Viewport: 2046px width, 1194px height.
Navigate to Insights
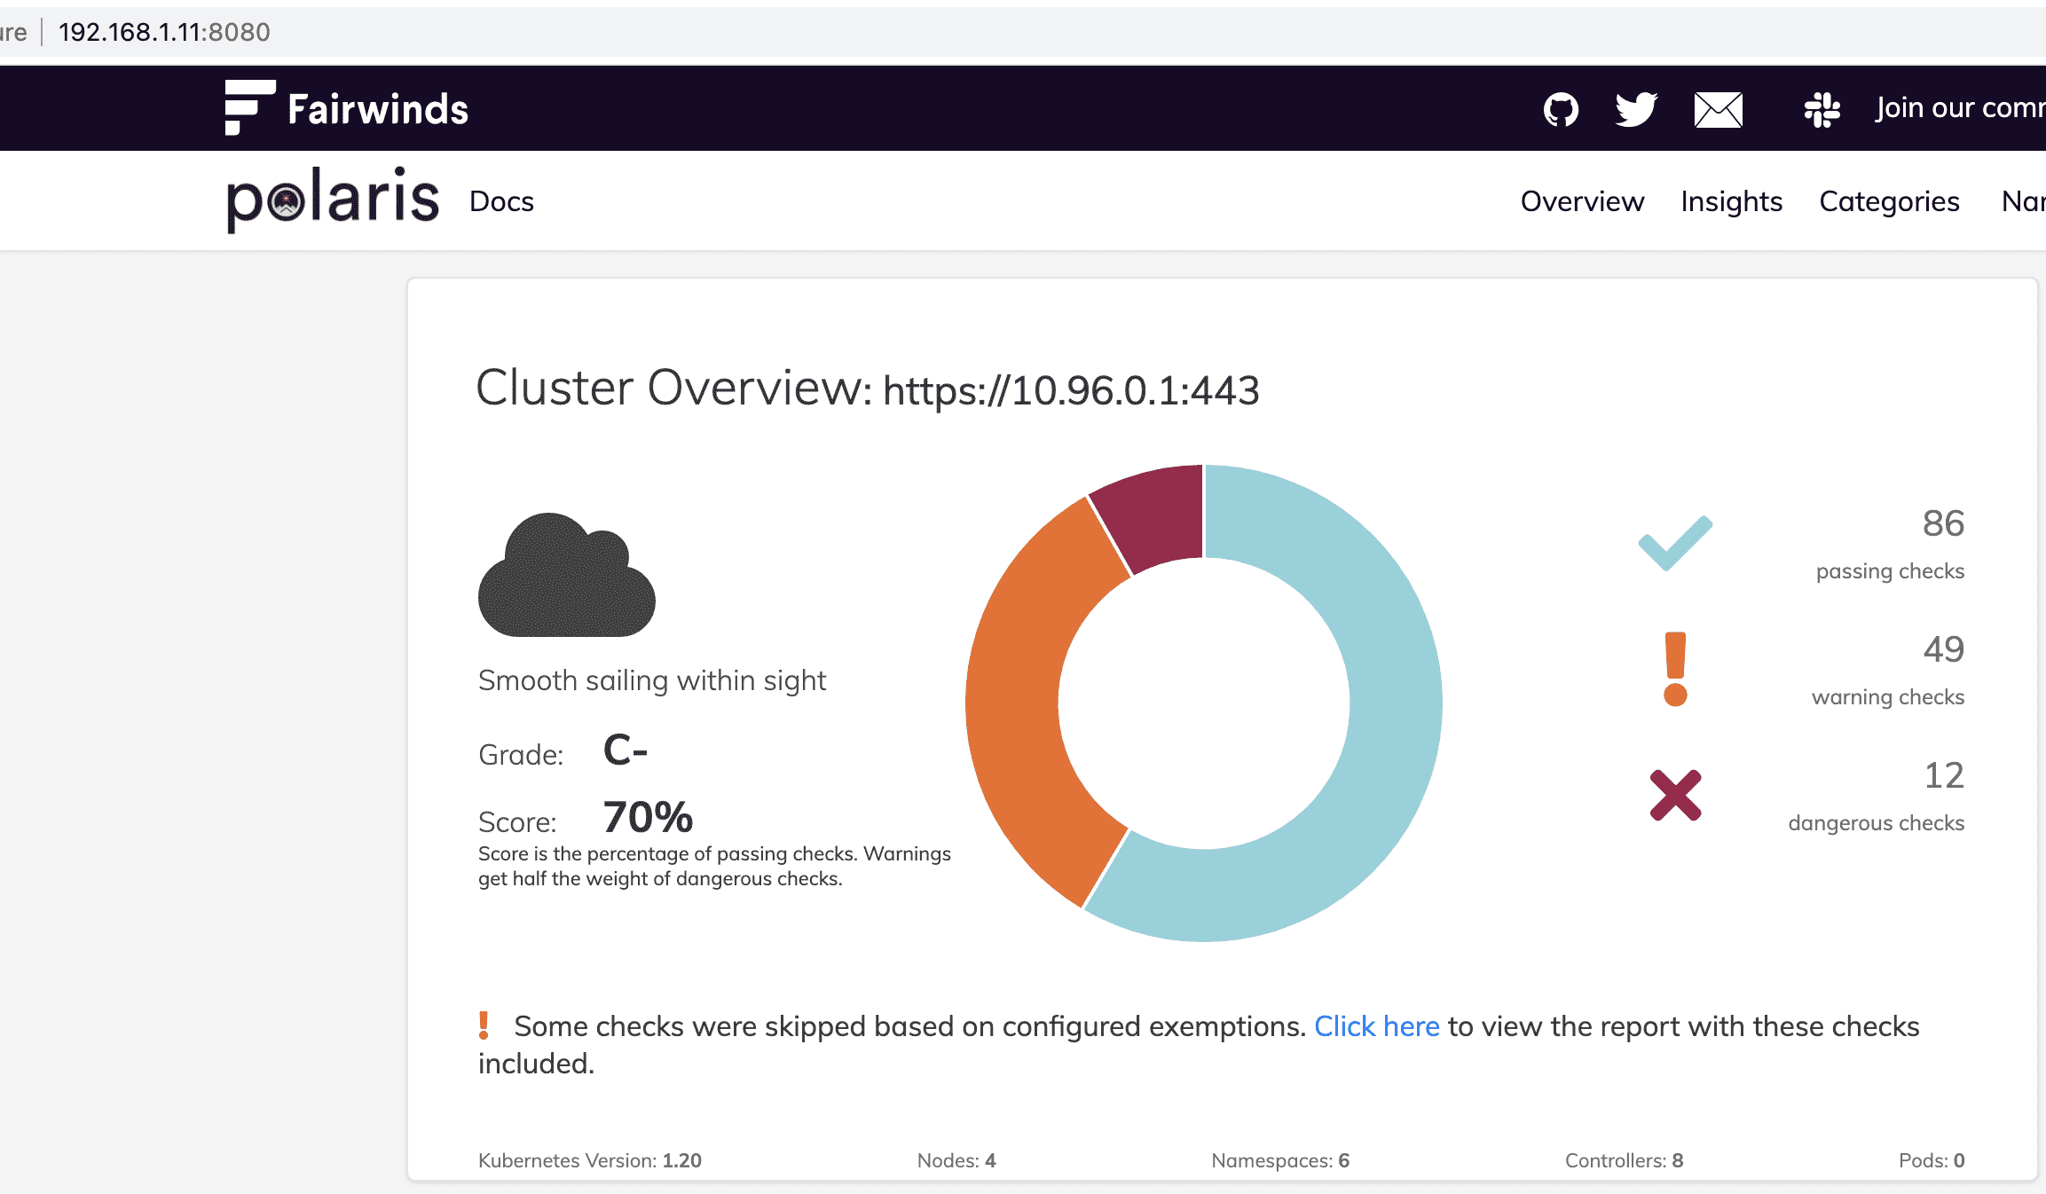(1731, 201)
